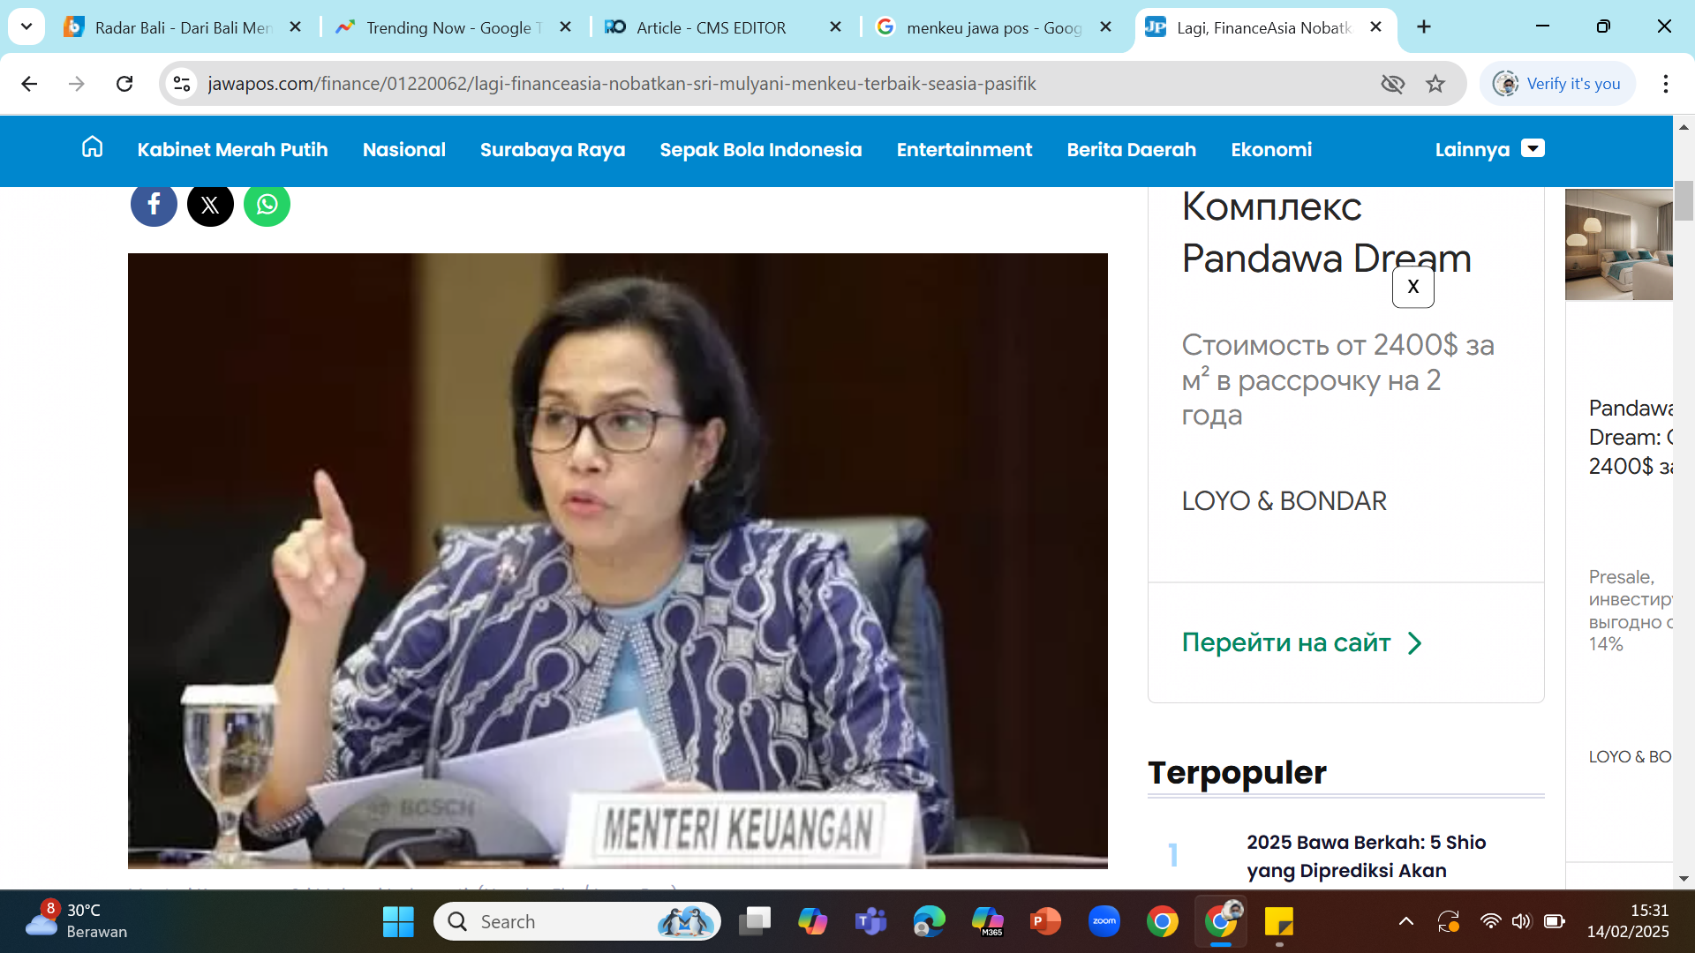Close the Article - CMS EDITOR tab
1695x953 pixels.
(835, 27)
